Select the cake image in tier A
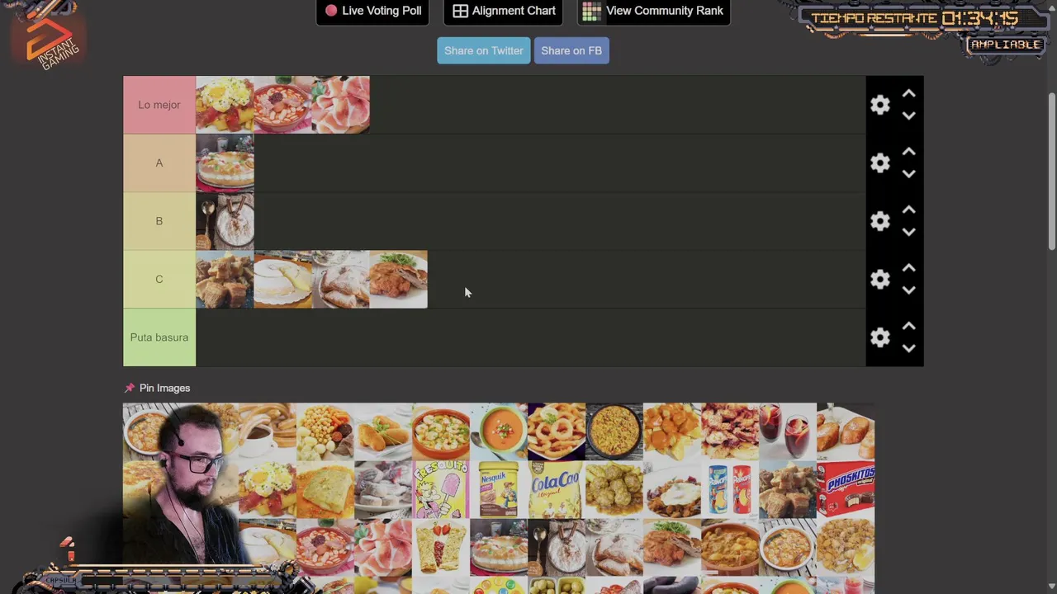Viewport: 1057px width, 594px height. click(225, 163)
